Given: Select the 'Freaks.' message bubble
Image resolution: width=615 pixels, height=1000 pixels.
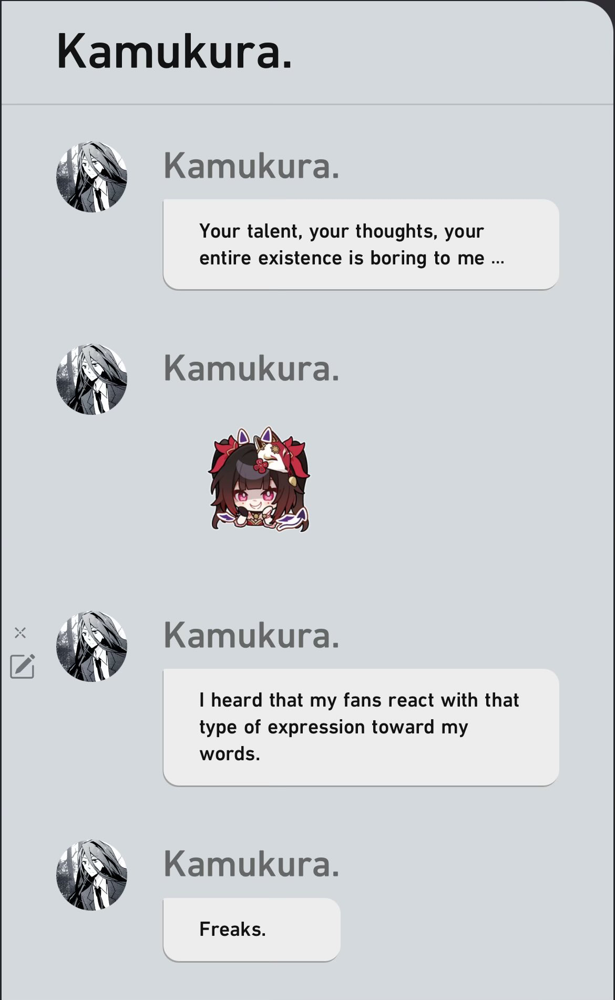Looking at the screenshot, I should coord(252,930).
